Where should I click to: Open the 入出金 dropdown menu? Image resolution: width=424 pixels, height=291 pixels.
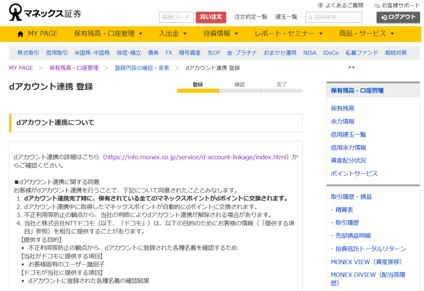pos(173,34)
